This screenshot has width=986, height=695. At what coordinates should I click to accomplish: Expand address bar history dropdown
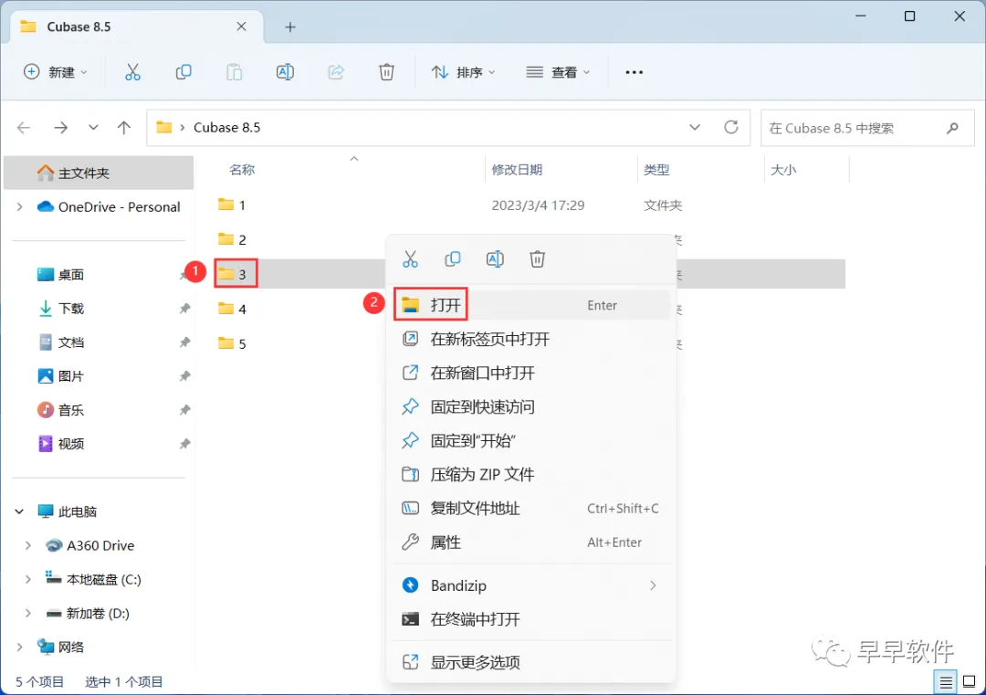point(694,127)
